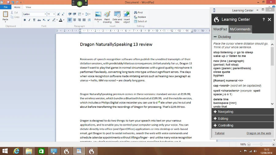Click the Insert object icon
Viewport: 276px width, 155px height.
(x=127, y=17)
